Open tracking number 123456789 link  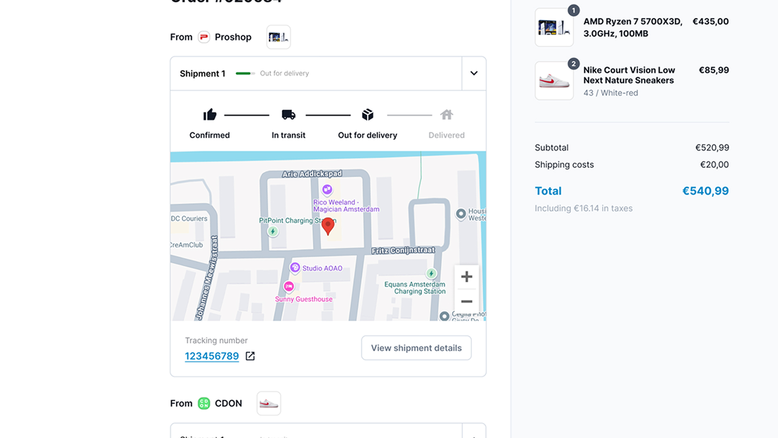pyautogui.click(x=211, y=356)
